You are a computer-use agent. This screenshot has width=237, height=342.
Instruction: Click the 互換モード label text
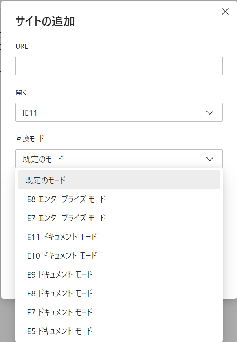point(30,138)
